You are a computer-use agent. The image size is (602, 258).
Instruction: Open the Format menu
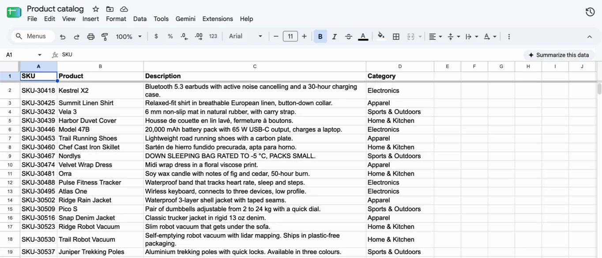tap(116, 19)
